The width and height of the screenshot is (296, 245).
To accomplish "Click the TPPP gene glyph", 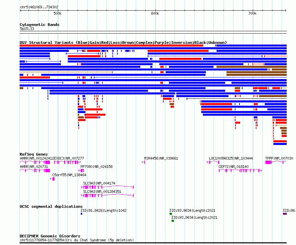I will click(276, 162).
